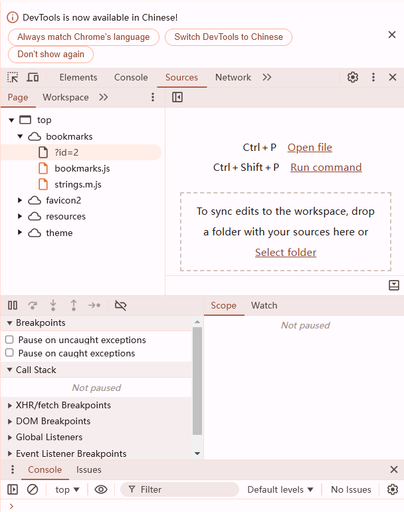Open the Default levels dropdown
The image size is (404, 512).
tap(280, 489)
